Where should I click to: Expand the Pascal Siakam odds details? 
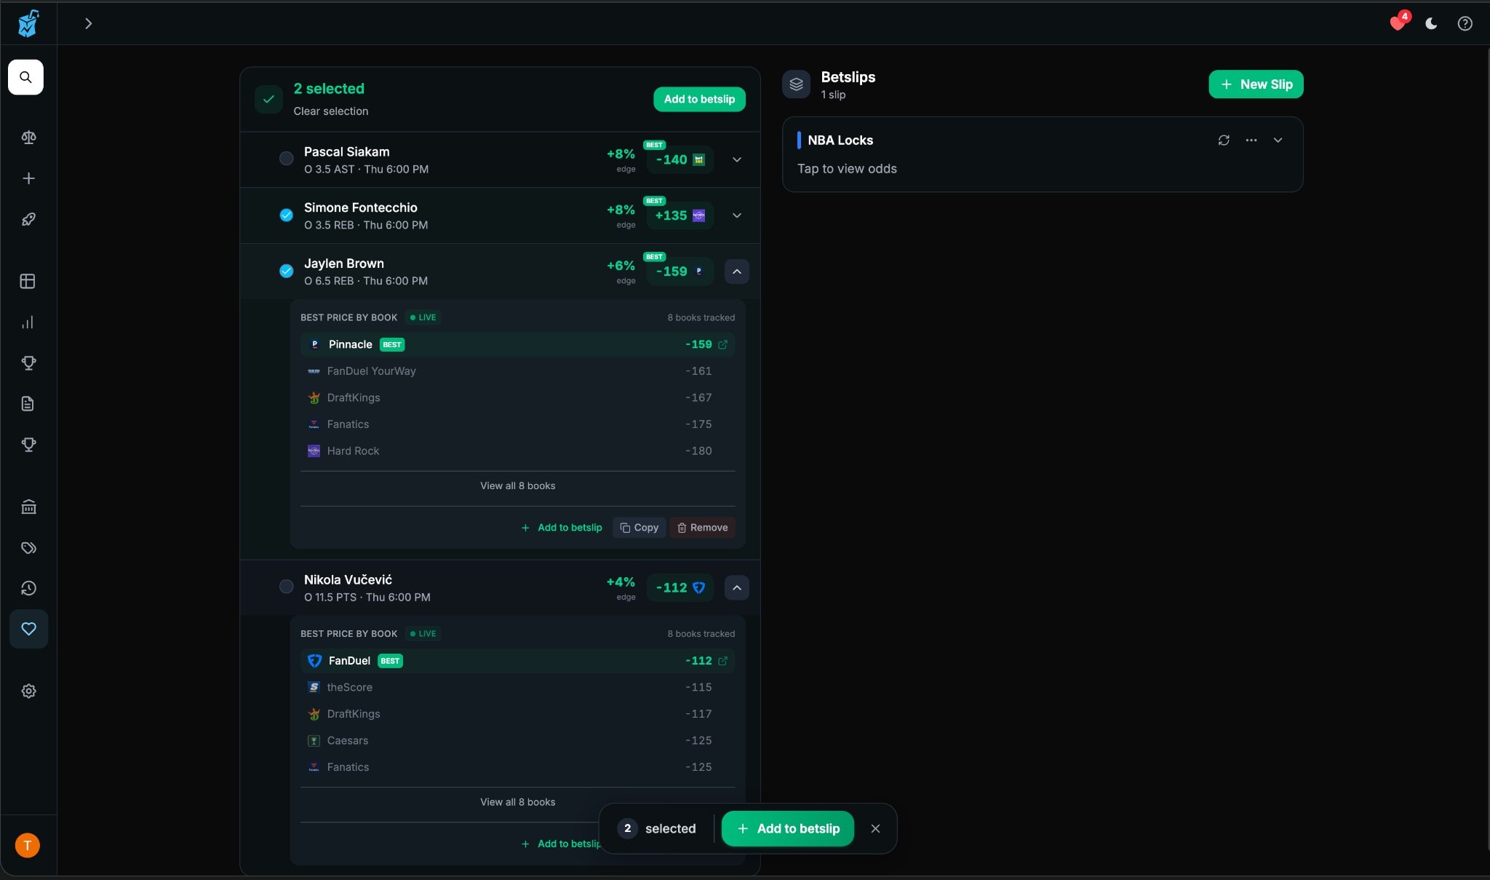736,159
